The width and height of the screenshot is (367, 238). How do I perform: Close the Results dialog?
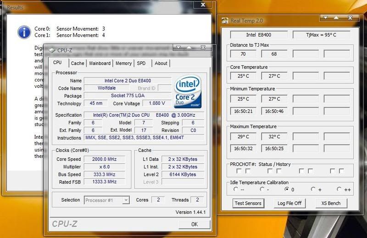coord(203,5)
